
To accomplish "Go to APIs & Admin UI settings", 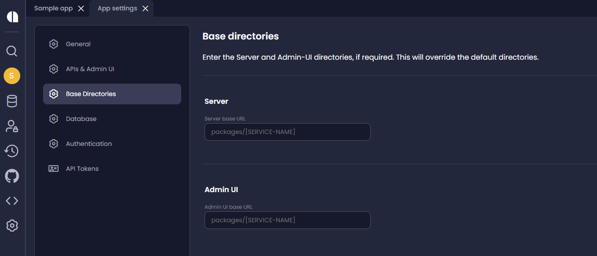I will pyautogui.click(x=89, y=69).
